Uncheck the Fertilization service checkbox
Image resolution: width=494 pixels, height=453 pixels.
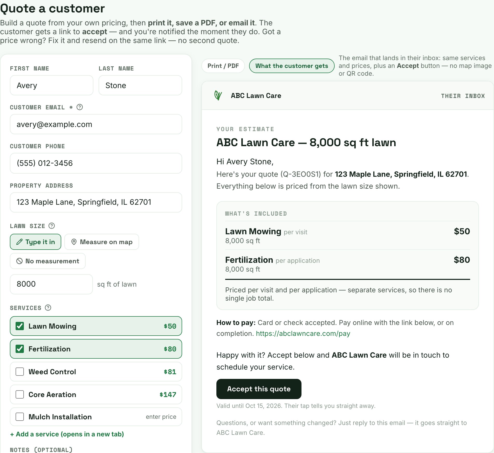coord(20,349)
